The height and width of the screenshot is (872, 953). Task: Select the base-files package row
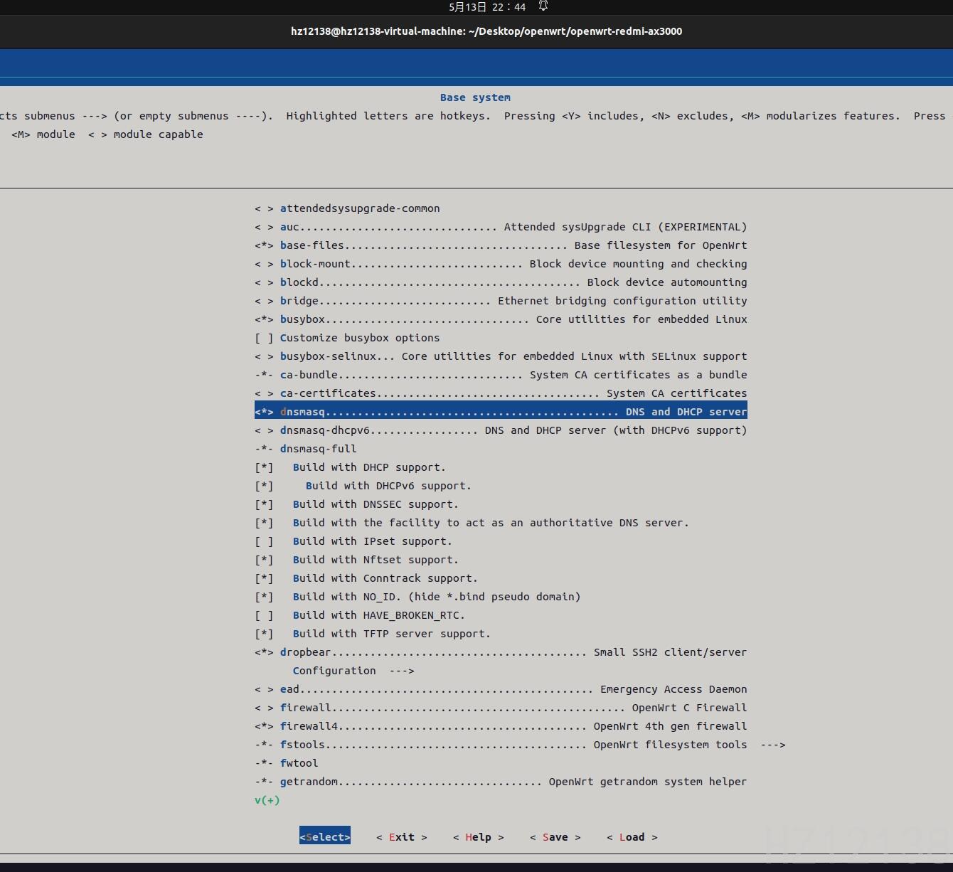coord(501,245)
